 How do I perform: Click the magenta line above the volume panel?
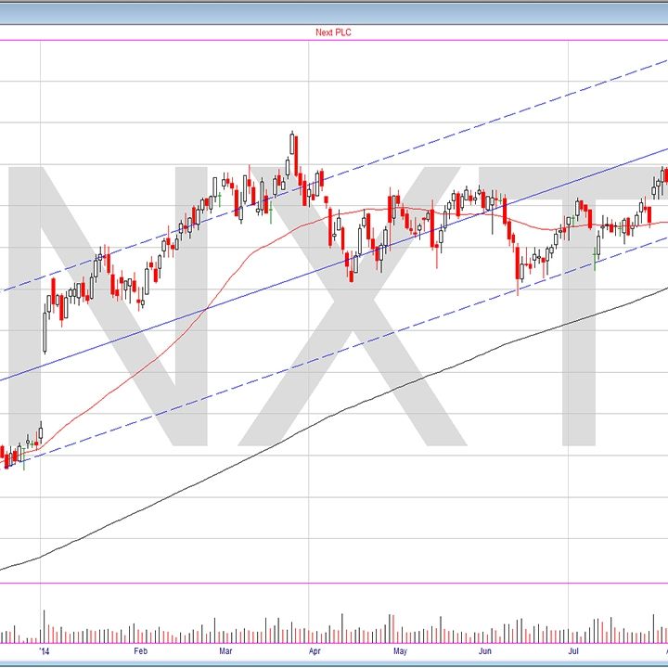[334, 584]
